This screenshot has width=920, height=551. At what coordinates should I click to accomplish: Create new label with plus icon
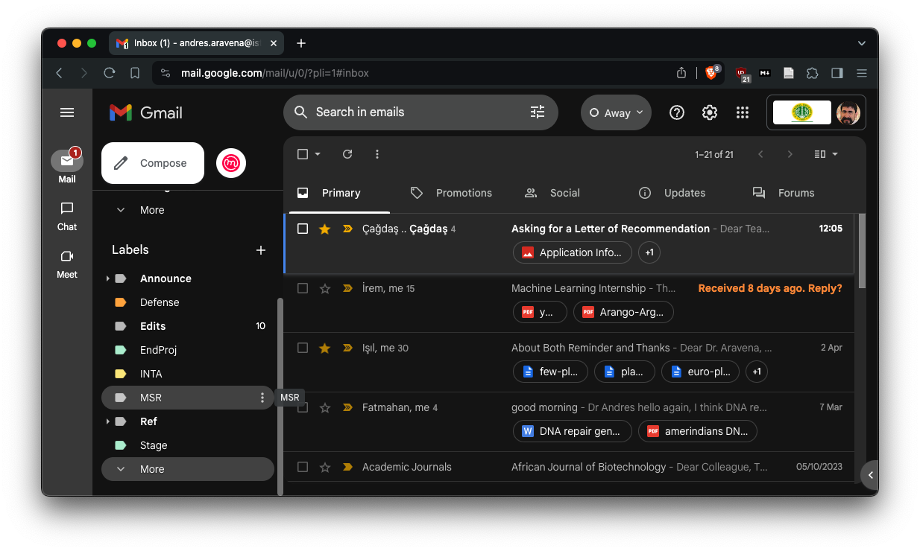click(x=261, y=250)
